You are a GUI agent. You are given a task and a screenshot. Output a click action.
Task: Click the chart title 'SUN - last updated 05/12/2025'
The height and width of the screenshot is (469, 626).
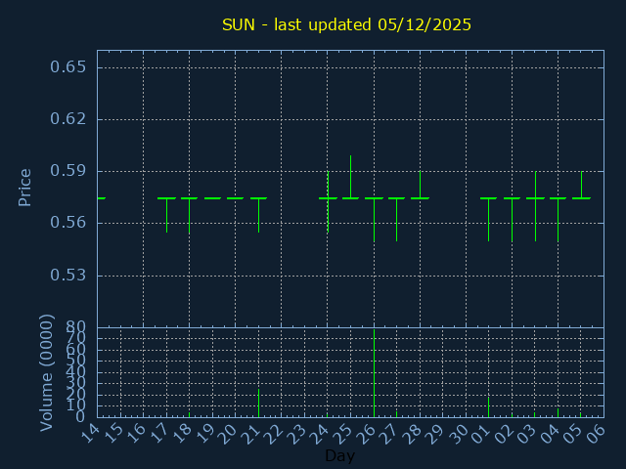[x=346, y=24]
